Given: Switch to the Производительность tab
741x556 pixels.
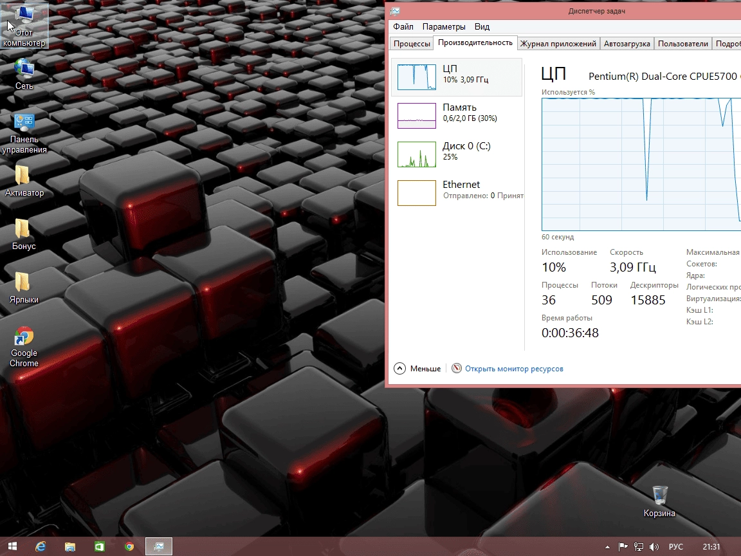Looking at the screenshot, I should click(475, 42).
